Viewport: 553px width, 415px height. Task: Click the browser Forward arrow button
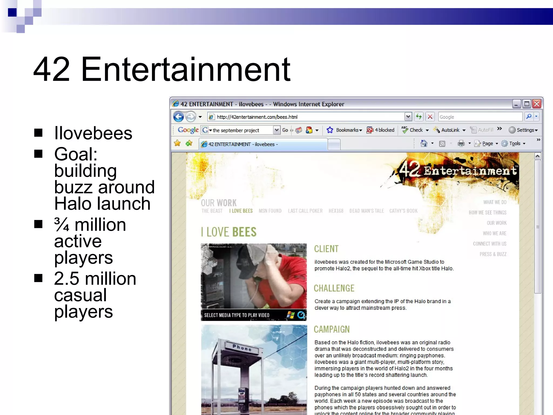pos(191,117)
